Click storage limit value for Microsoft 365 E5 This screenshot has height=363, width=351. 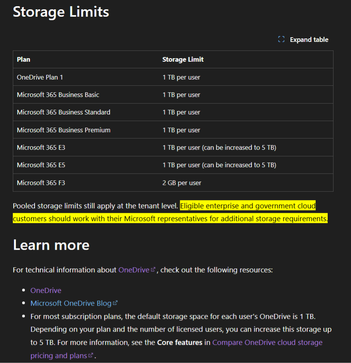tap(219, 165)
